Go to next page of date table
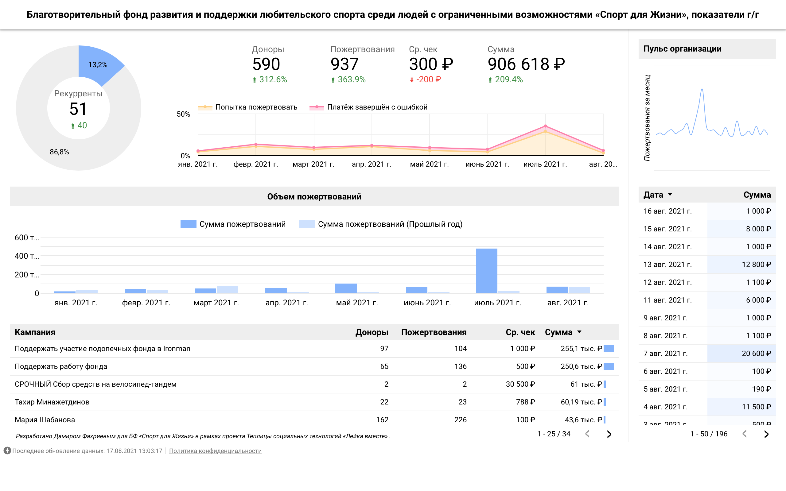The width and height of the screenshot is (786, 491). pyautogui.click(x=766, y=434)
